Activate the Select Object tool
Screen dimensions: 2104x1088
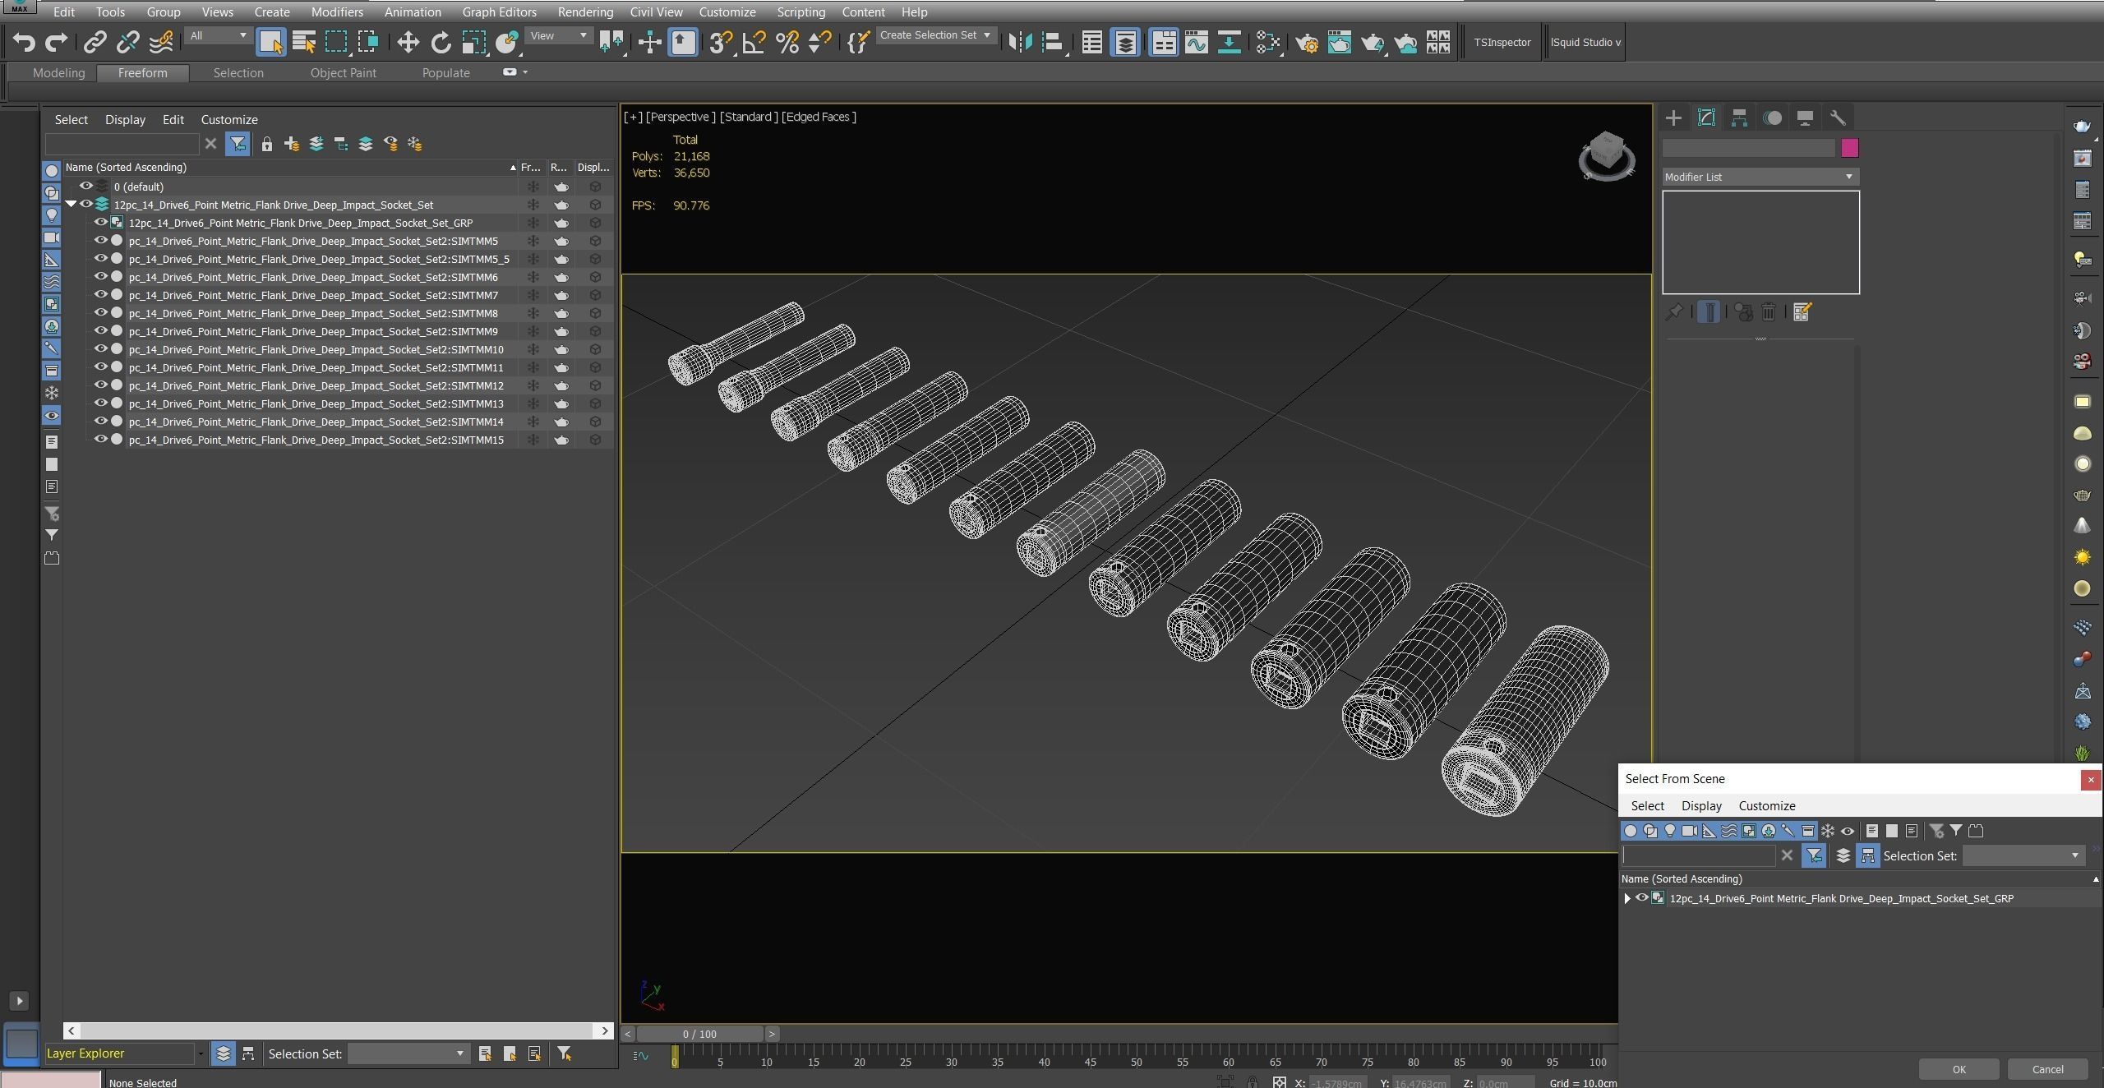point(270,42)
